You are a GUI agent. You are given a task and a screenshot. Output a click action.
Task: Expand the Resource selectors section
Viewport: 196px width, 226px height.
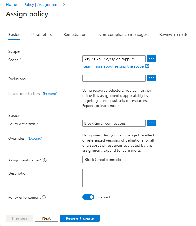pos(50,94)
